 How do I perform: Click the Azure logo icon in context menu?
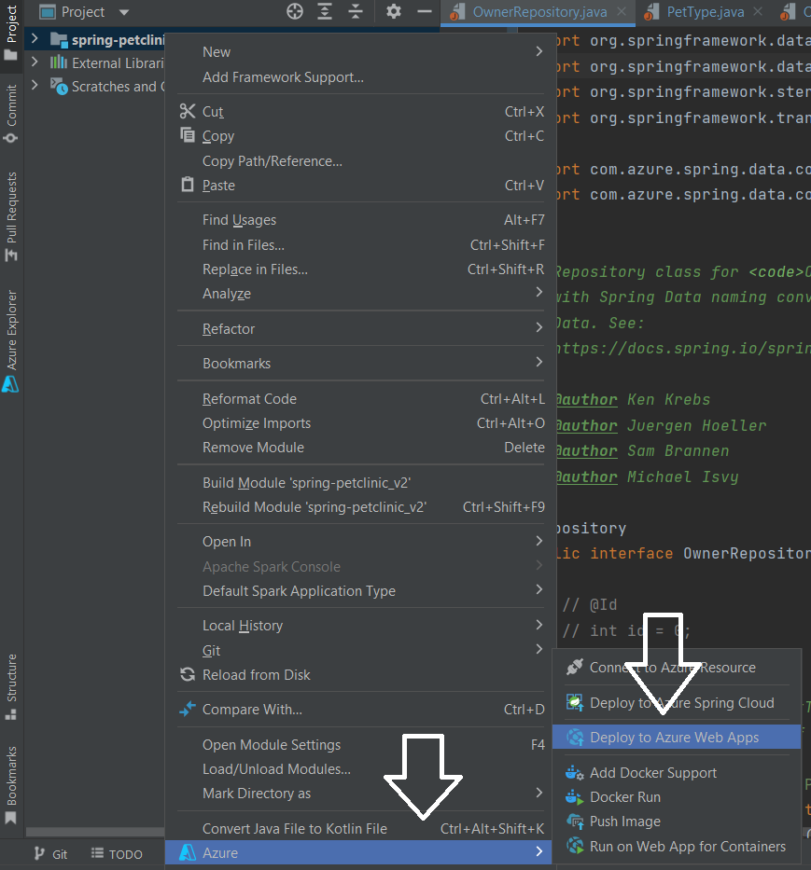(188, 852)
